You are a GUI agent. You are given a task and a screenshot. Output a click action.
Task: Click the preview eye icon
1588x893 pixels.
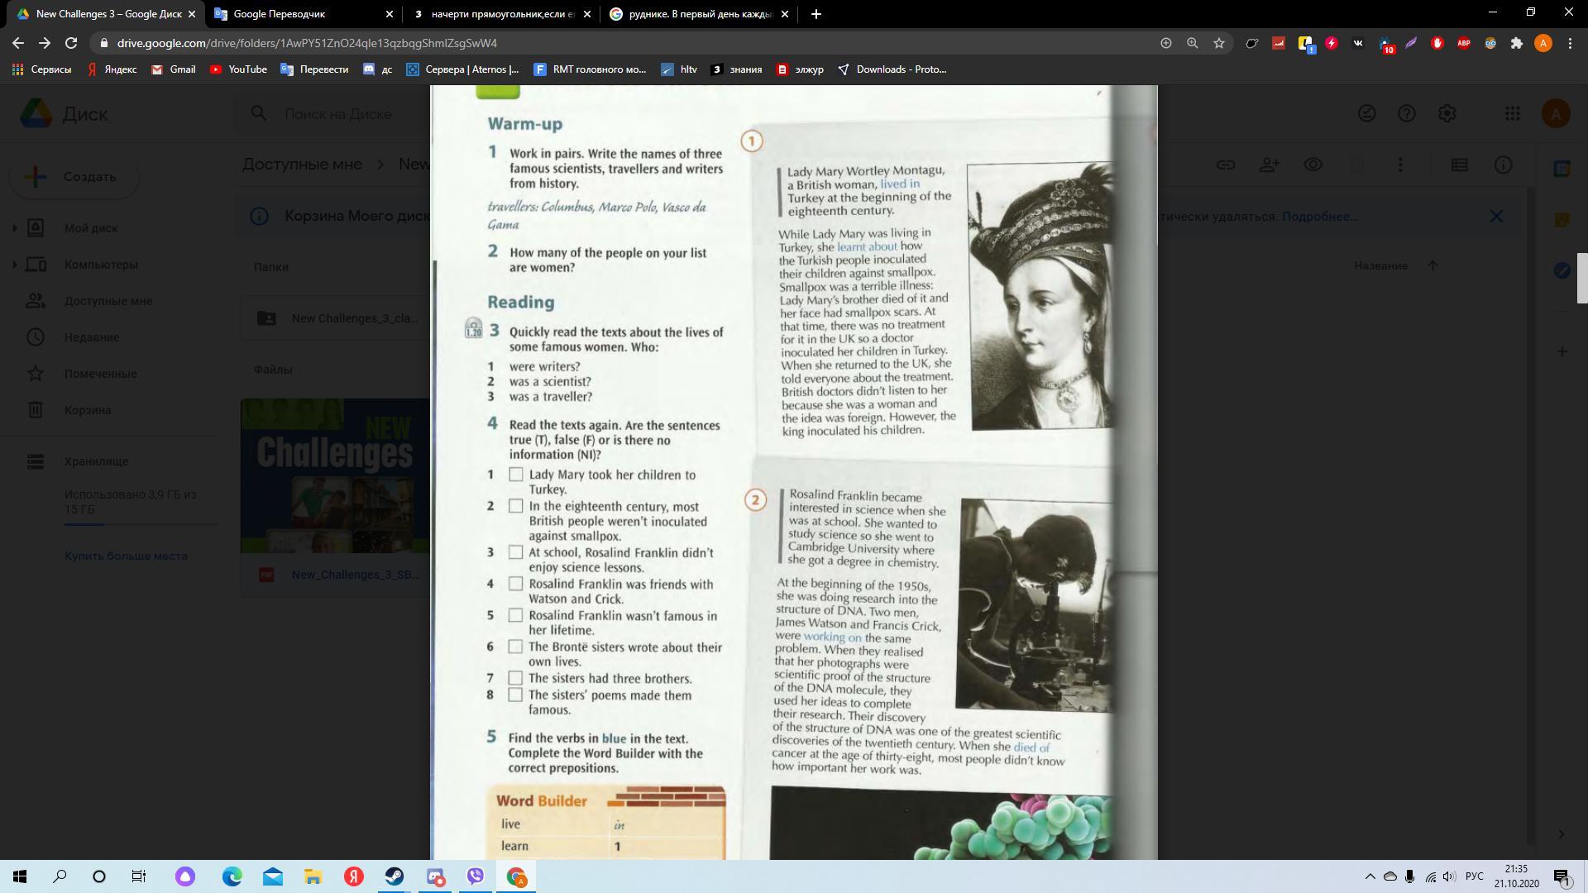pyautogui.click(x=1313, y=165)
